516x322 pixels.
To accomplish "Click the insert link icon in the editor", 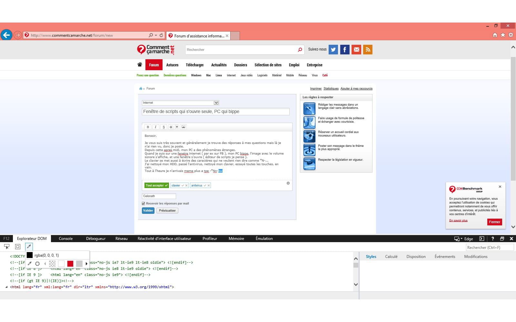I will click(171, 127).
